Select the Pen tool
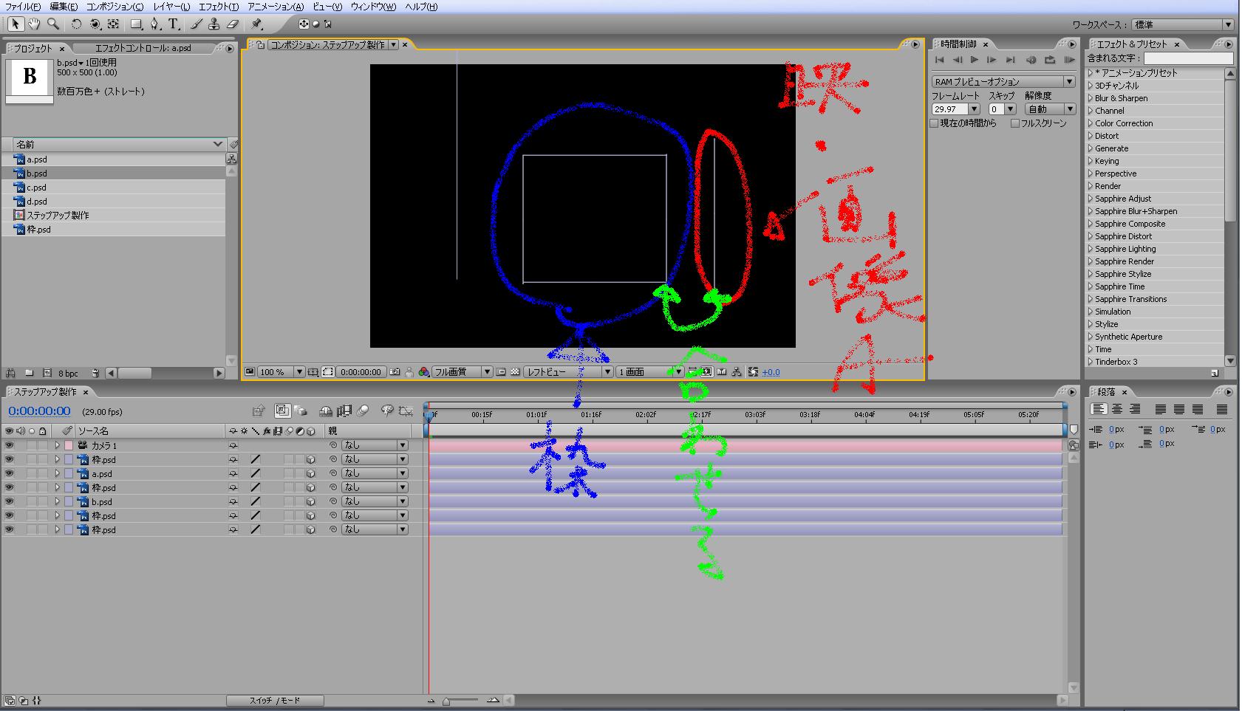Viewport: 1242px width, 711px height. [x=154, y=24]
